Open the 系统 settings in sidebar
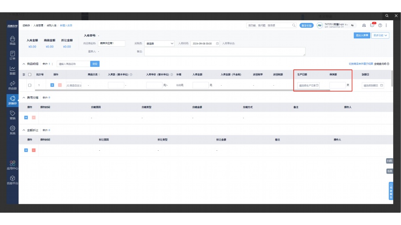Screen dimensions: 401x225 [x=12, y=130]
